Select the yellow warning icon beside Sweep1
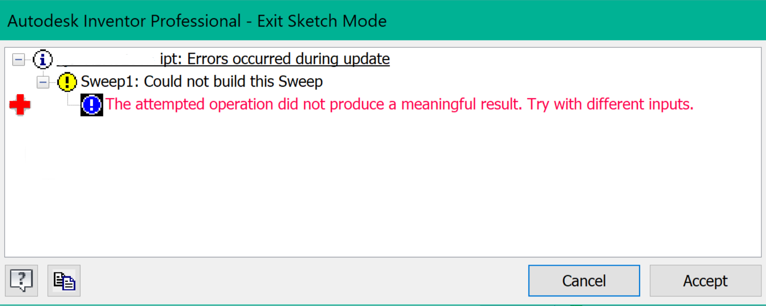 66,81
